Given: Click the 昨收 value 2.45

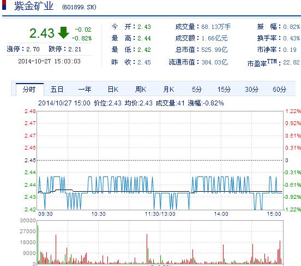Looking at the screenshot, I should pyautogui.click(x=144, y=62).
